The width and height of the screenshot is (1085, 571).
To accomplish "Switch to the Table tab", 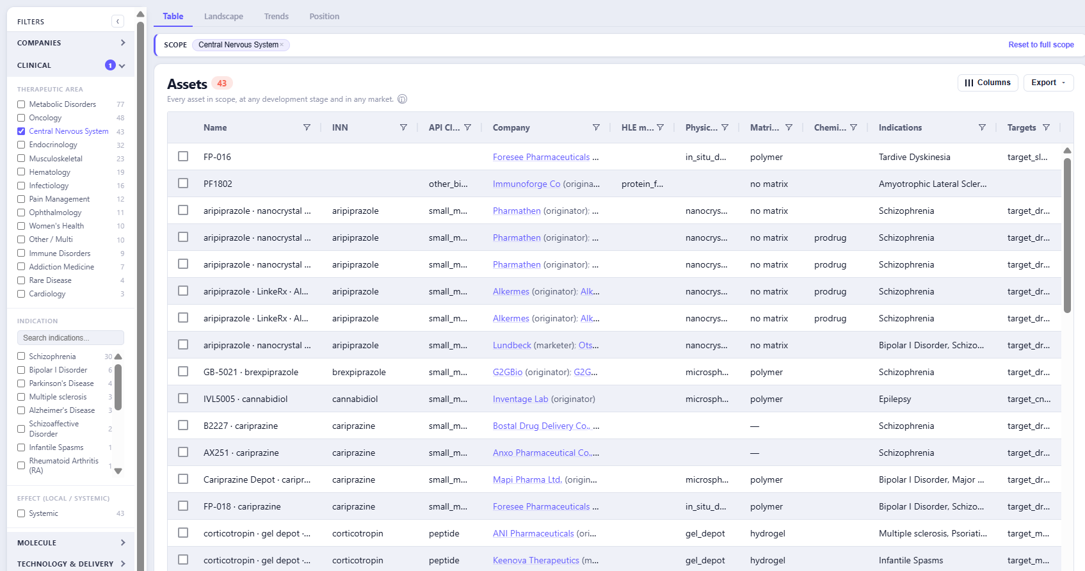I will coord(173,17).
